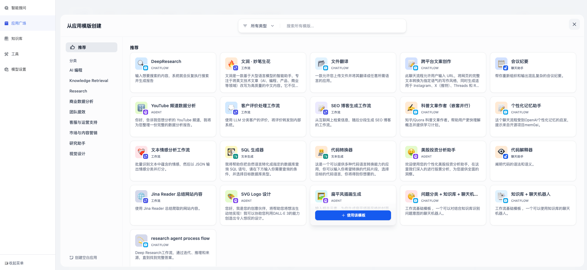Screen dimensions: 587x270
Task: Select the 文件翻译 template card
Action: [x=353, y=72]
